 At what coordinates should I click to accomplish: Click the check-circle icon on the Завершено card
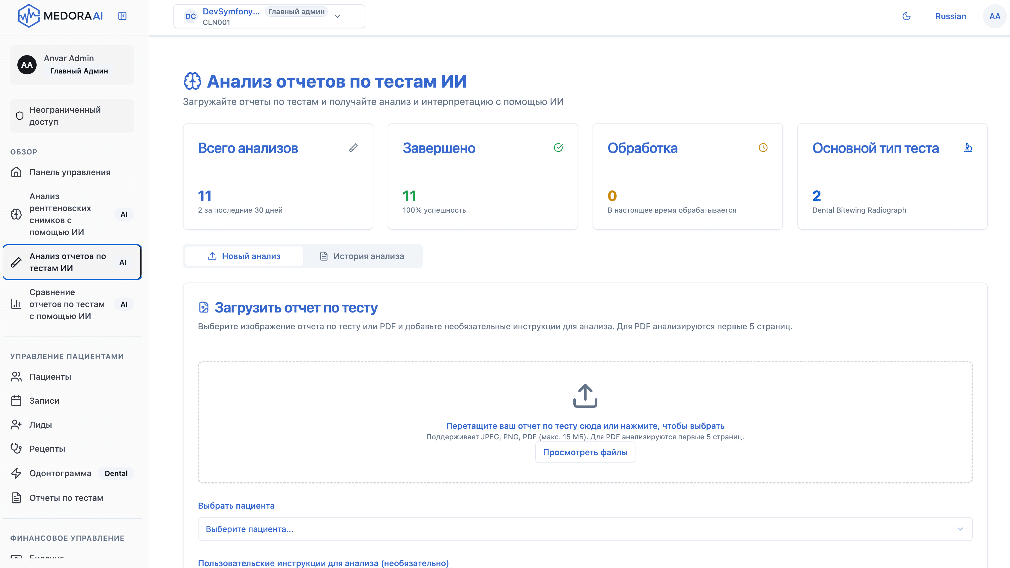(x=558, y=148)
